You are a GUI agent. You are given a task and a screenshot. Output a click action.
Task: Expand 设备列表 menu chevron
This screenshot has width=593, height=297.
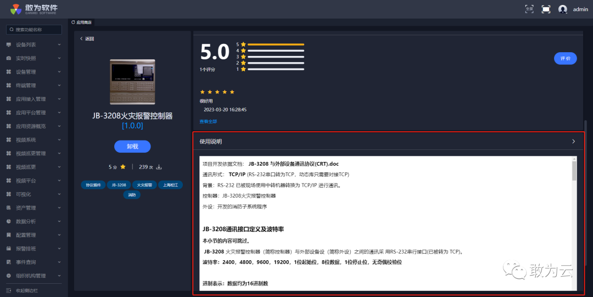point(59,44)
